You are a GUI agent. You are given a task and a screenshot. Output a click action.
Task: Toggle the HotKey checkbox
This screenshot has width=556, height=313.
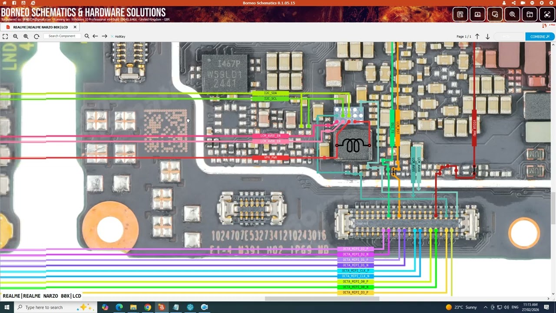(x=112, y=37)
